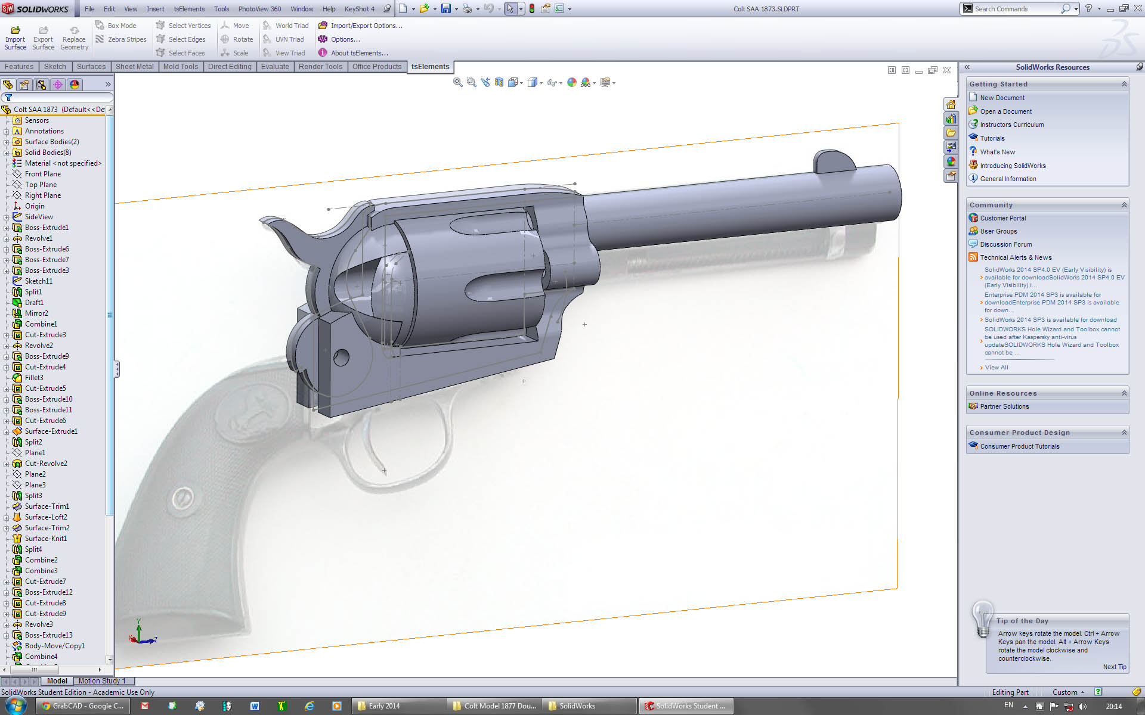Viewport: 1145px width, 715px height.
Task: Click ConfigurationManager tab icon
Action: [41, 85]
